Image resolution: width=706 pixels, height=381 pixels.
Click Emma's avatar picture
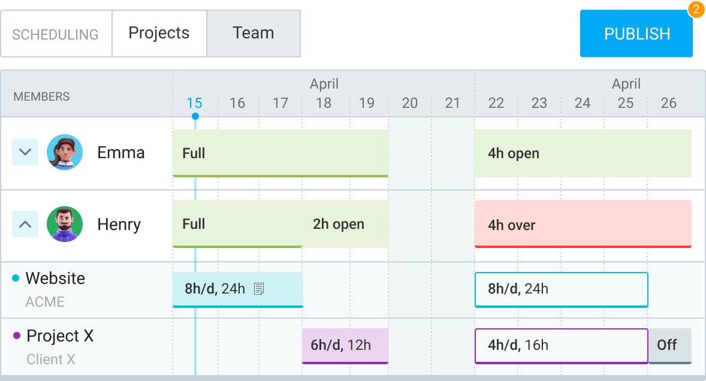pyautogui.click(x=65, y=152)
